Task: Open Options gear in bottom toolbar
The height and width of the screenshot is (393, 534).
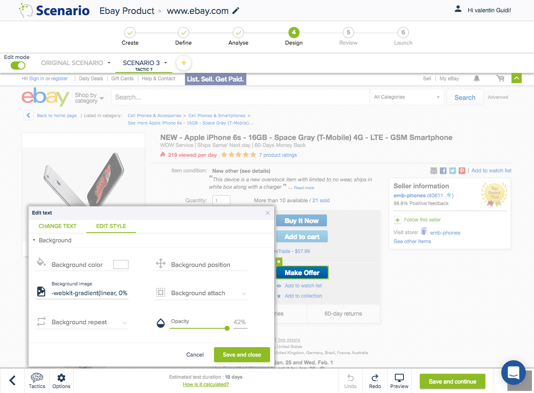Action: [x=61, y=381]
